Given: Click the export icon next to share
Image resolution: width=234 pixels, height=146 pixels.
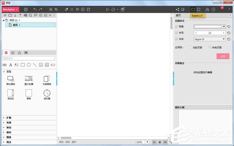Looking at the screenshot, I should point(183,9).
